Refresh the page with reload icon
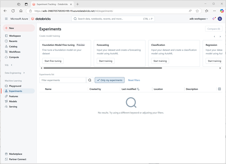This screenshot has width=226, height=164. 13,11
